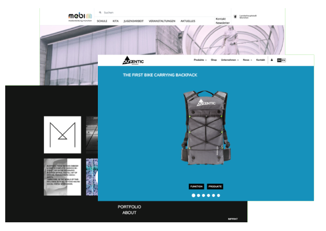Image resolution: width=326 pixels, height=231 pixels.
Task: Expand the Produkte dropdown menu
Action: point(200,60)
